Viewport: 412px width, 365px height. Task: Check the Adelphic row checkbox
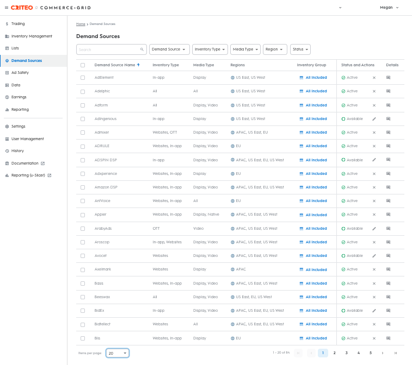[83, 91]
